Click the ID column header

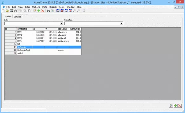tap(10, 29)
